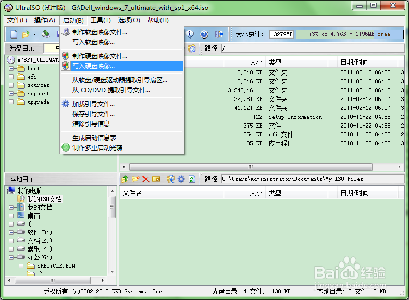Open the 工具(T) menu
409x300 pixels.
[x=101, y=20]
